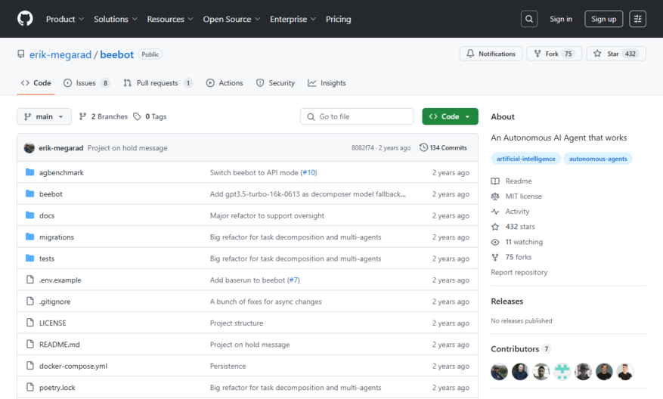The image size is (663, 399).
Task: Star the beebot repository
Action: point(616,54)
